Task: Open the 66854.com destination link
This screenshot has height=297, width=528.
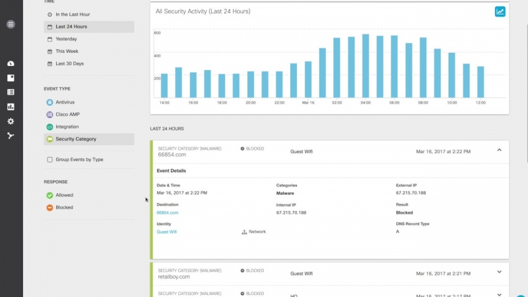Action: pos(168,213)
